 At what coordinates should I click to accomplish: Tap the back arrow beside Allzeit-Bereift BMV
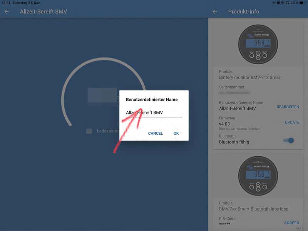pyautogui.click(x=7, y=12)
